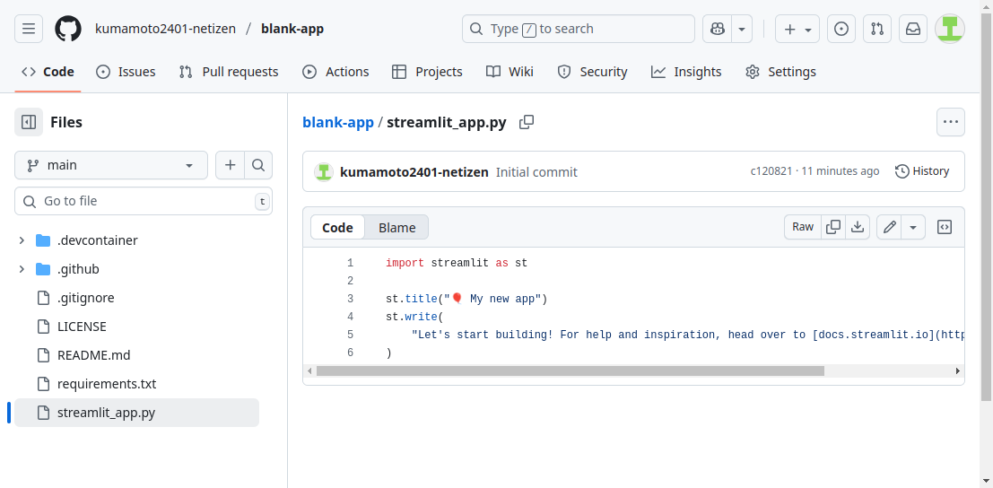The width and height of the screenshot is (993, 488).
Task: Download the raw file
Action: click(x=858, y=227)
